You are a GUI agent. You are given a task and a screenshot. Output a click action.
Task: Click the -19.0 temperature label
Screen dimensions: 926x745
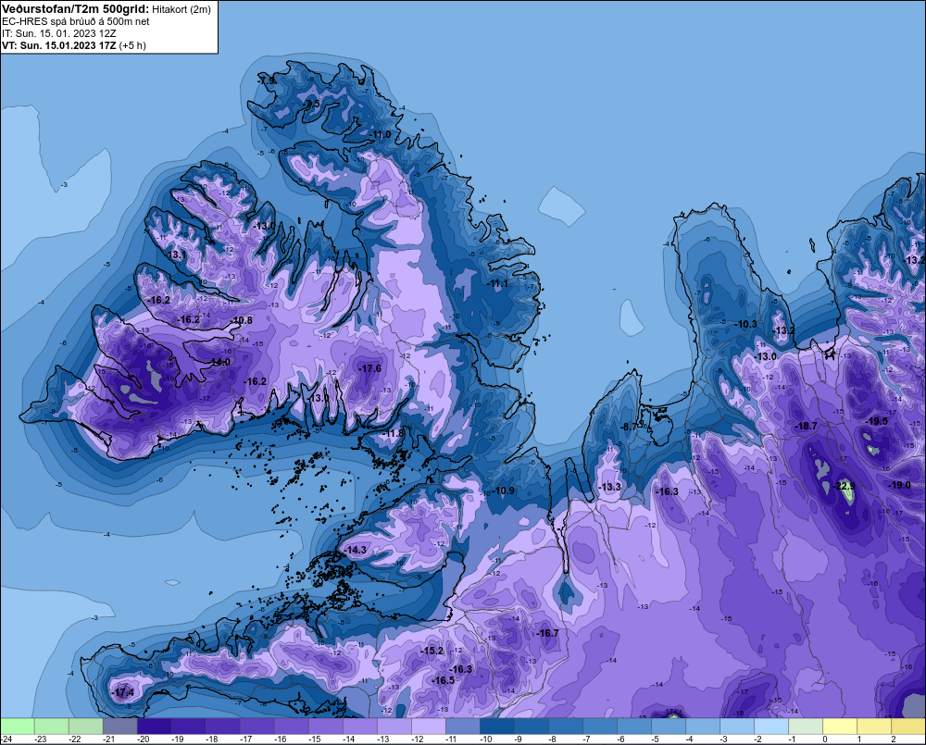coord(899,485)
